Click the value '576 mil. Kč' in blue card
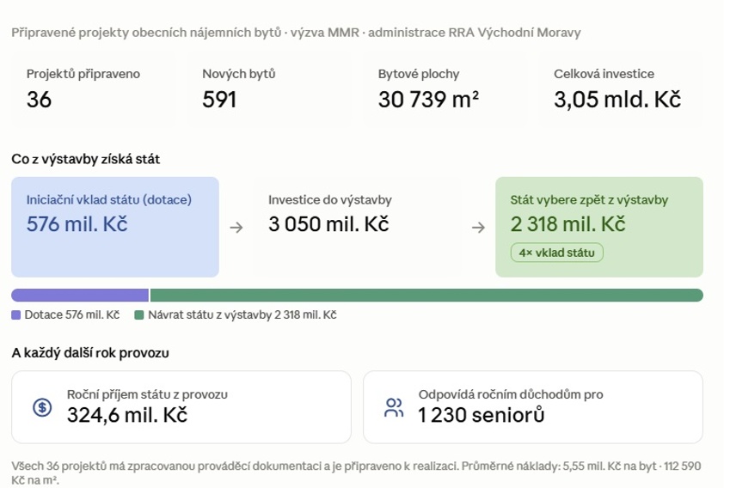730x488 pixels. [x=77, y=224]
